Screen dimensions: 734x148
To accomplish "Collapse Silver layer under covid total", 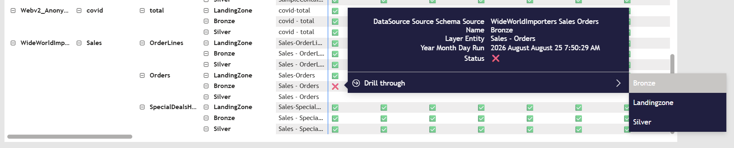I will coord(206,32).
